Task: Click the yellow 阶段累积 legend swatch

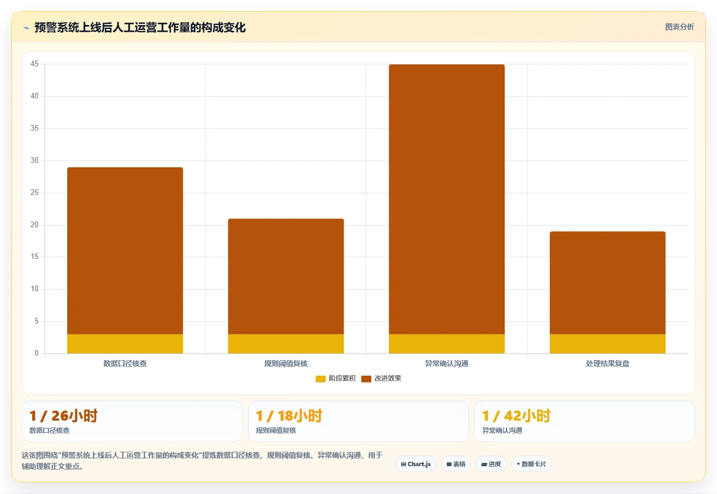Action: pyautogui.click(x=320, y=378)
